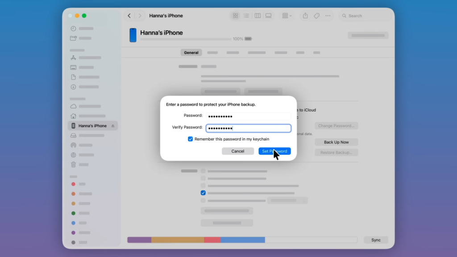Image resolution: width=457 pixels, height=257 pixels.
Task: Click Restore Backup button
Action: [337, 153]
